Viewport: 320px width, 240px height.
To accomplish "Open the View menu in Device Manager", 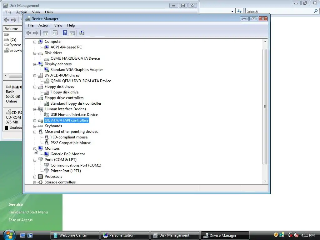I will (58, 25).
